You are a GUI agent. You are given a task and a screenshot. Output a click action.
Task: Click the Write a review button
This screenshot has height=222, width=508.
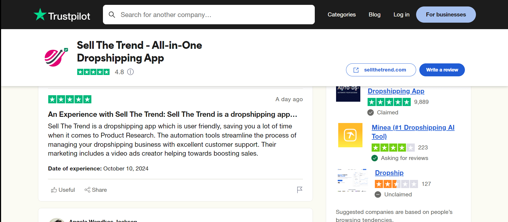442,70
